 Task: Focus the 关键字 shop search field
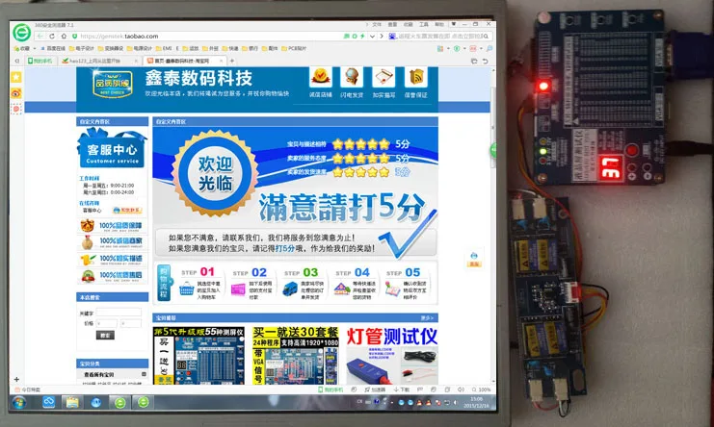(x=119, y=313)
